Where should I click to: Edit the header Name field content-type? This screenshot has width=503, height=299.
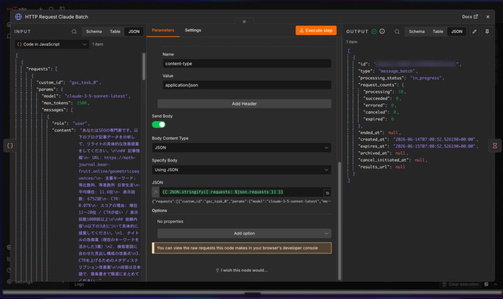click(x=247, y=63)
